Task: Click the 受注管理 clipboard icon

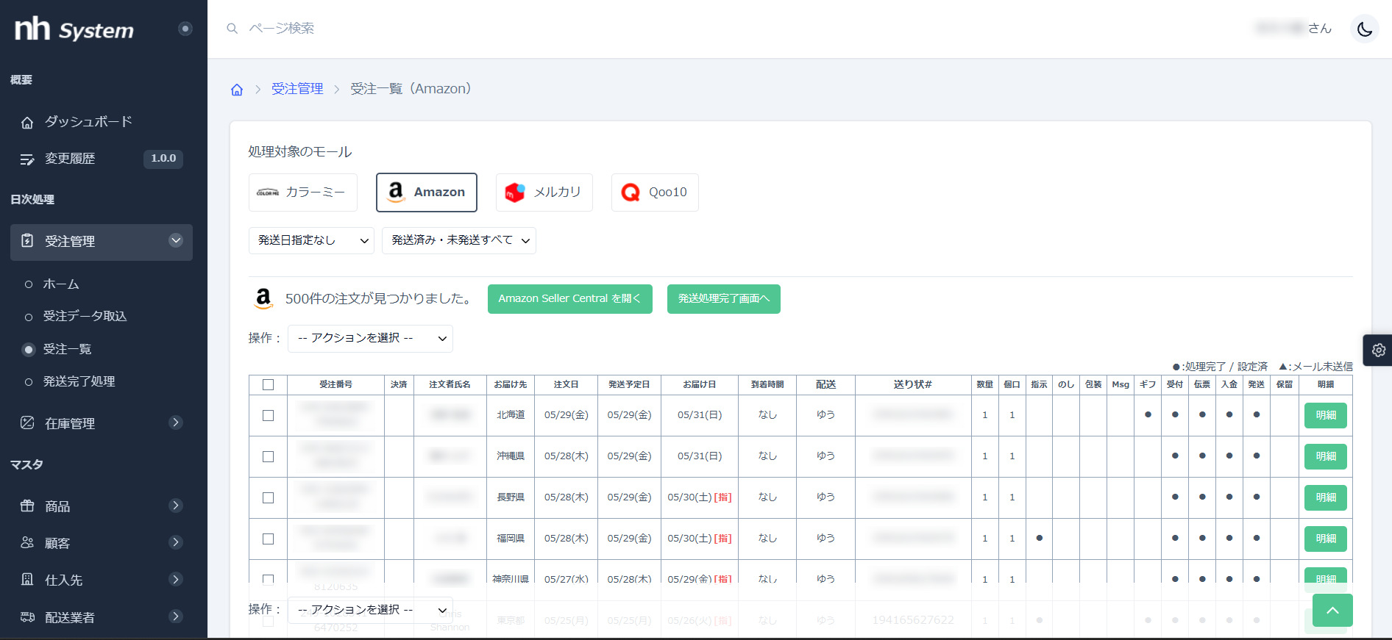Action: click(x=27, y=241)
